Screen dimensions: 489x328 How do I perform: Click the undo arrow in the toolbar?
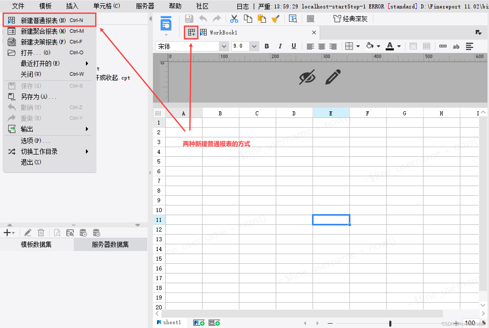(x=203, y=19)
